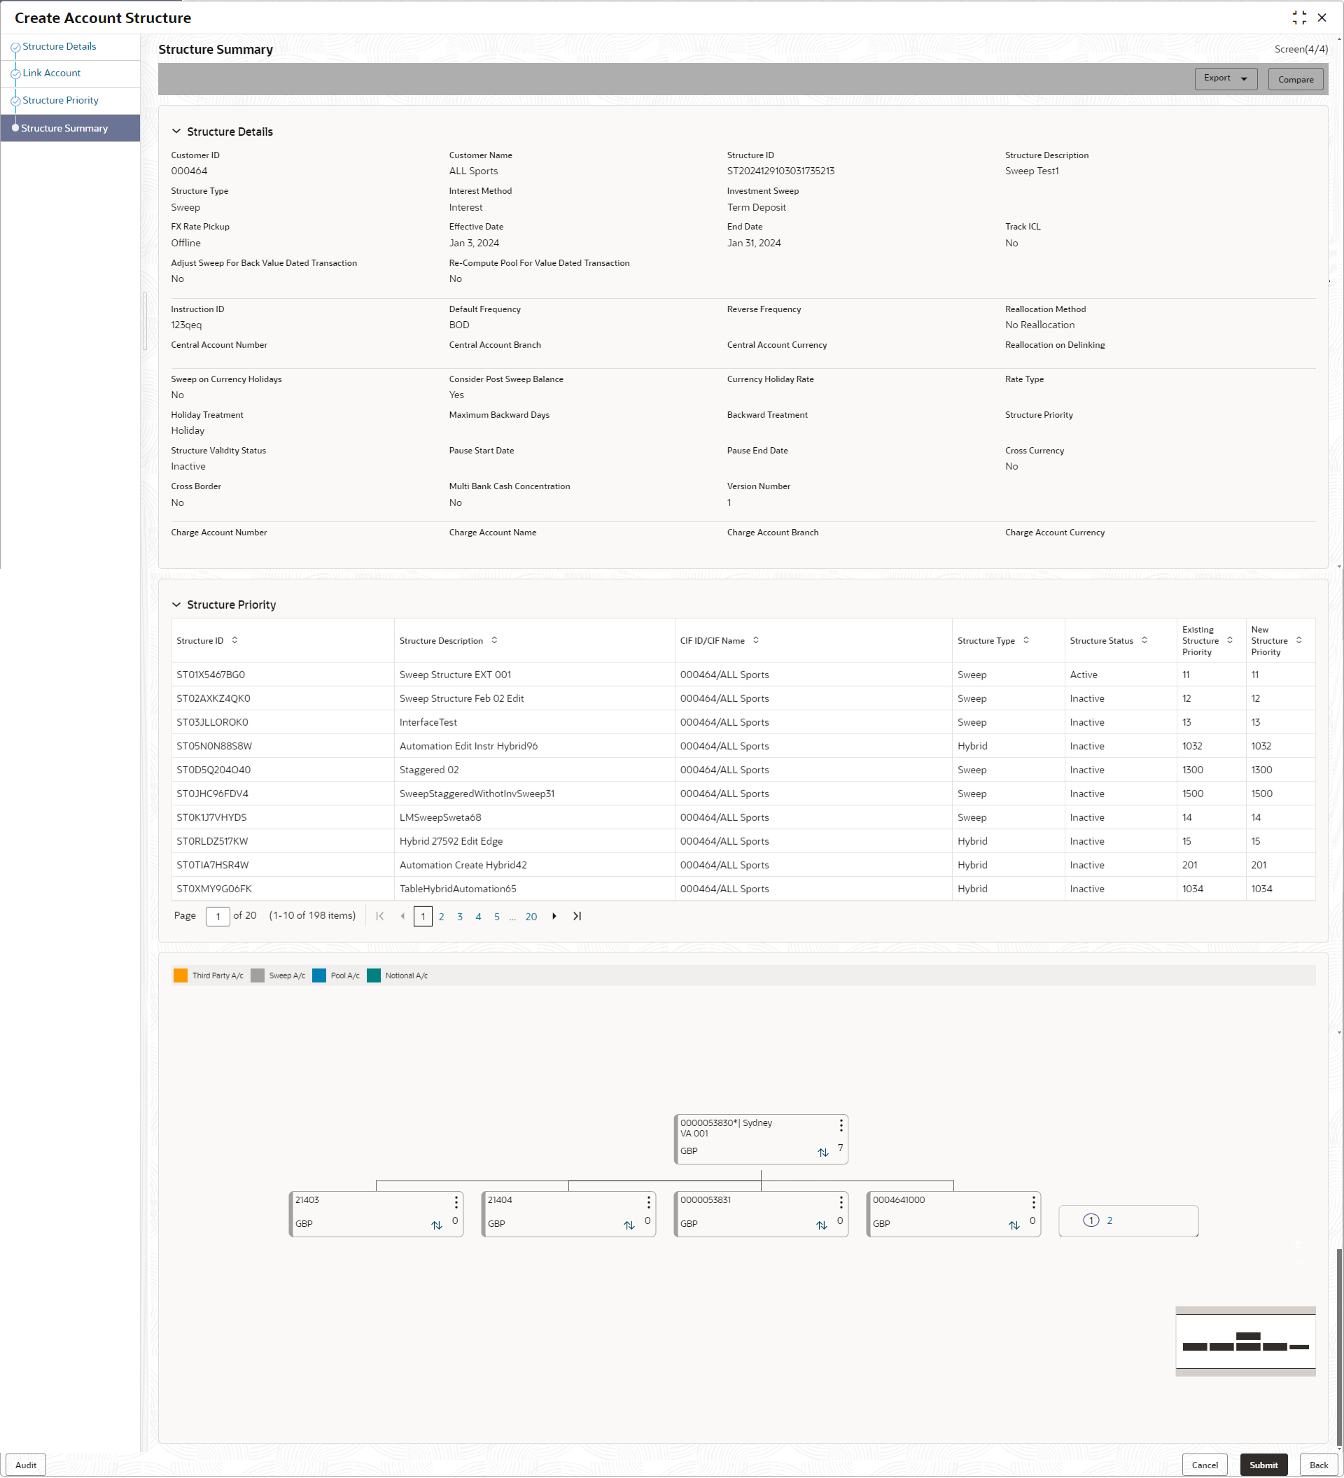Go to Link Account step
Viewport: 1344px width, 1478px height.
(51, 73)
